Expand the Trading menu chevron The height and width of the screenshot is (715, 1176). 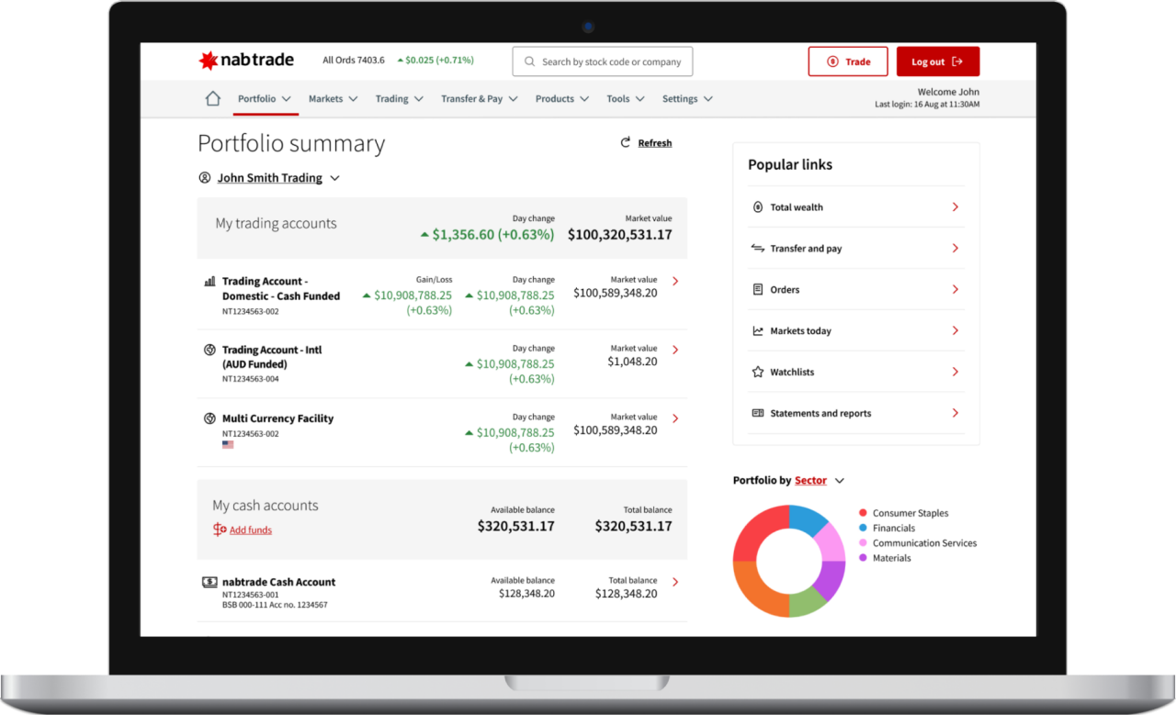click(419, 99)
